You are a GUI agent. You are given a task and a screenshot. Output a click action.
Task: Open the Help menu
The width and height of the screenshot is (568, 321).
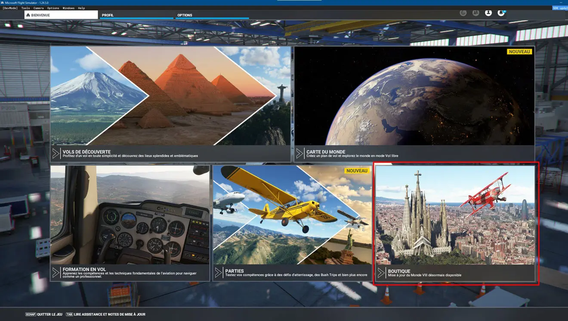coord(81,8)
